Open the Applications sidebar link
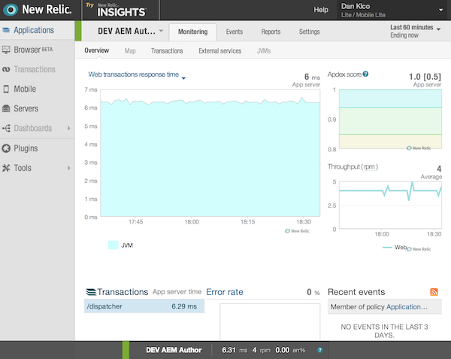Viewport: 451px width, 359px height. point(34,30)
